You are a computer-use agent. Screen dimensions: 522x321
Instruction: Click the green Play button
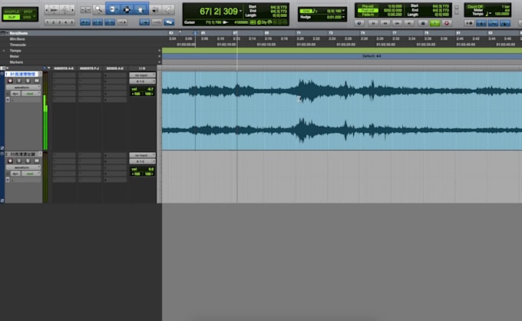tap(434, 23)
